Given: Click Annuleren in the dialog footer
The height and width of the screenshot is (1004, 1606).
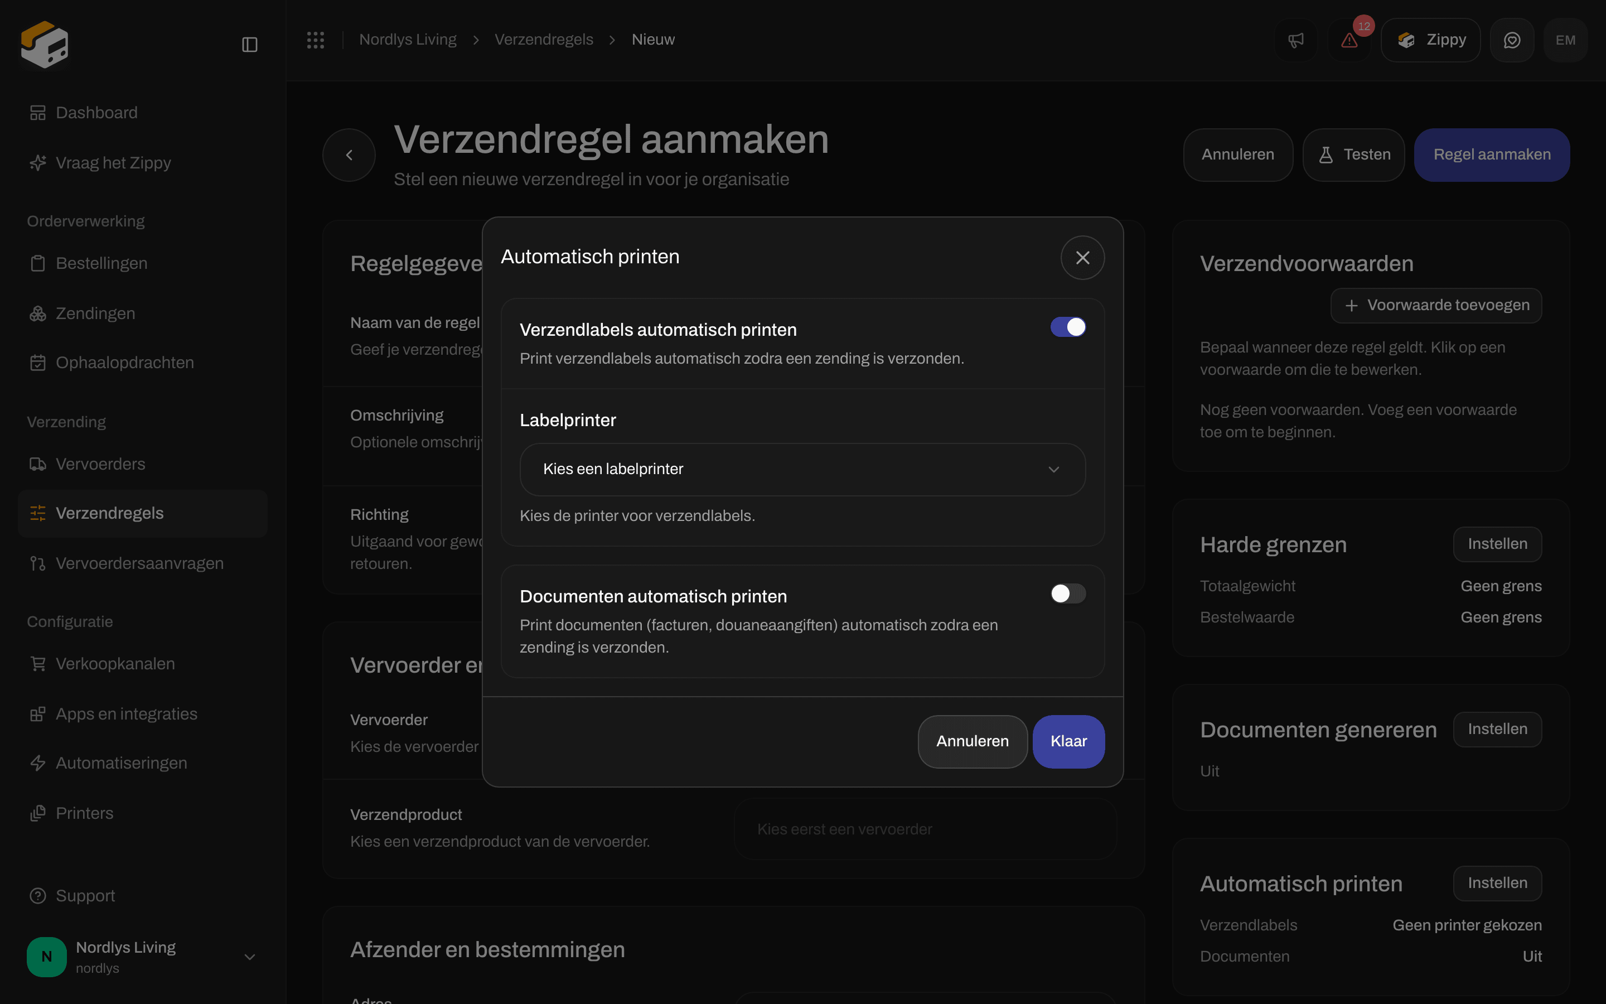Looking at the screenshot, I should [x=972, y=742].
